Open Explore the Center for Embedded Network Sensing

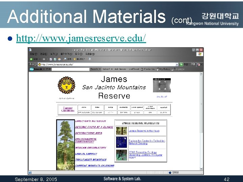click(x=147, y=142)
